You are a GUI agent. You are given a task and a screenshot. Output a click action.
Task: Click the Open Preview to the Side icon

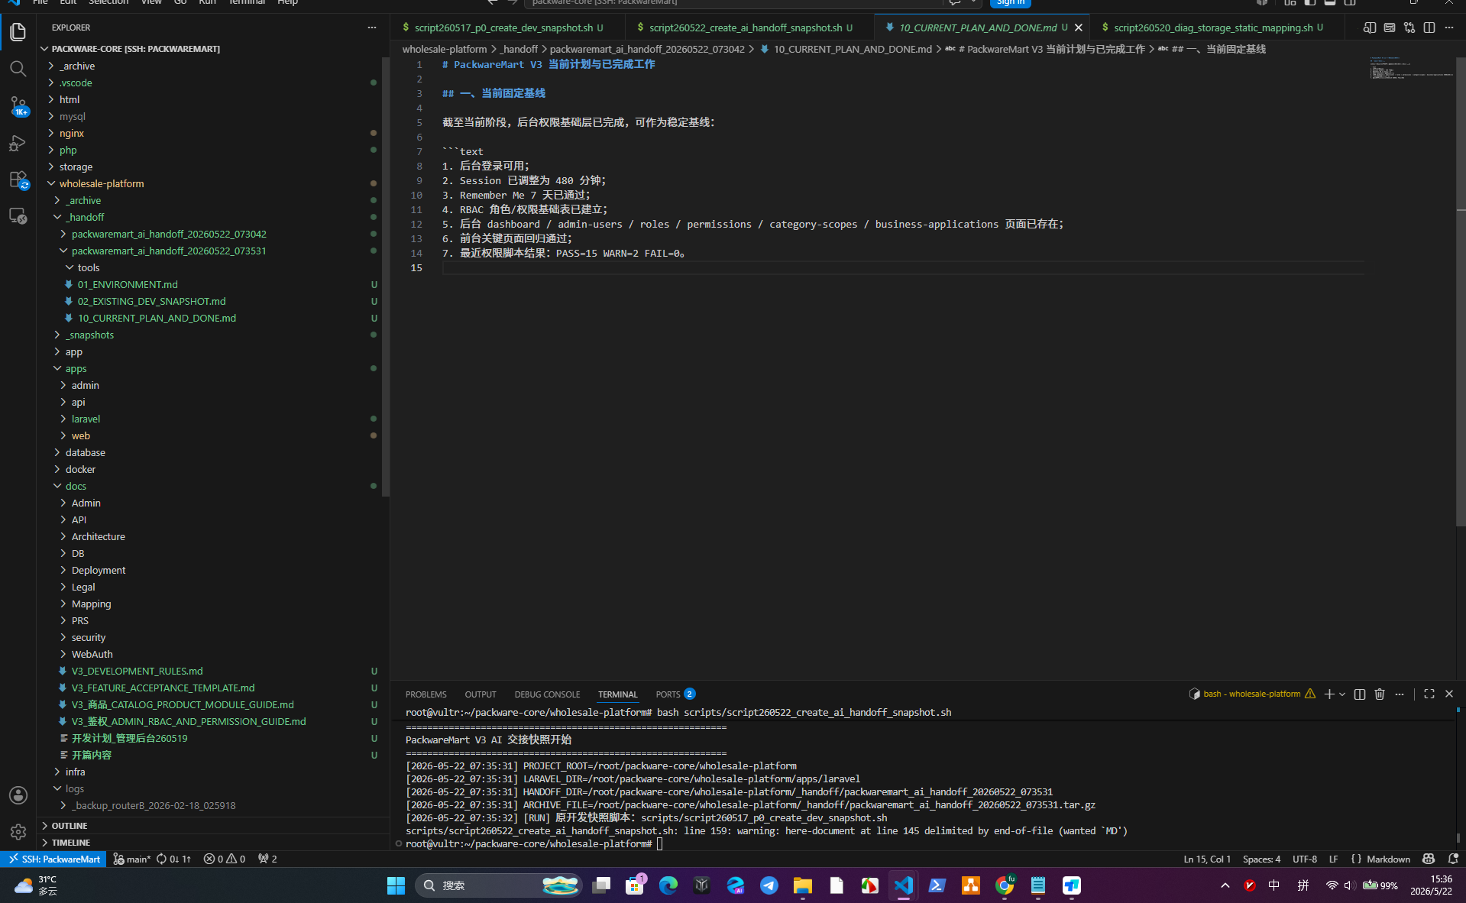(x=1370, y=28)
